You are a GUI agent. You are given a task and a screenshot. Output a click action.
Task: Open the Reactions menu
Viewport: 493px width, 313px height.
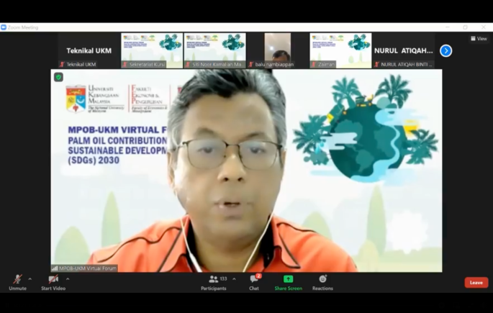tap(322, 282)
